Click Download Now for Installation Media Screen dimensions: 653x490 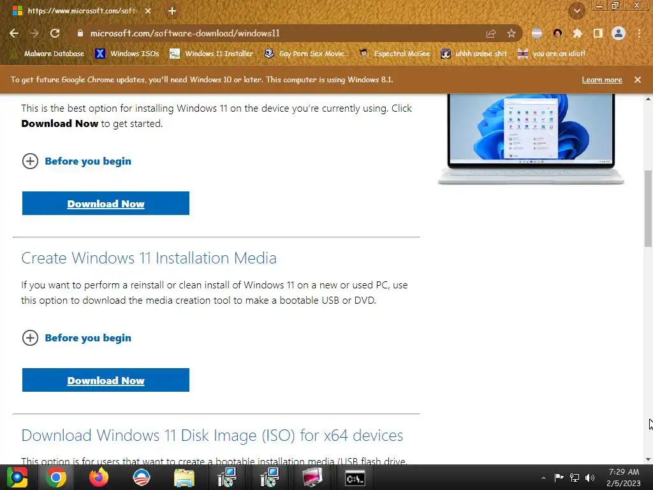point(106,380)
